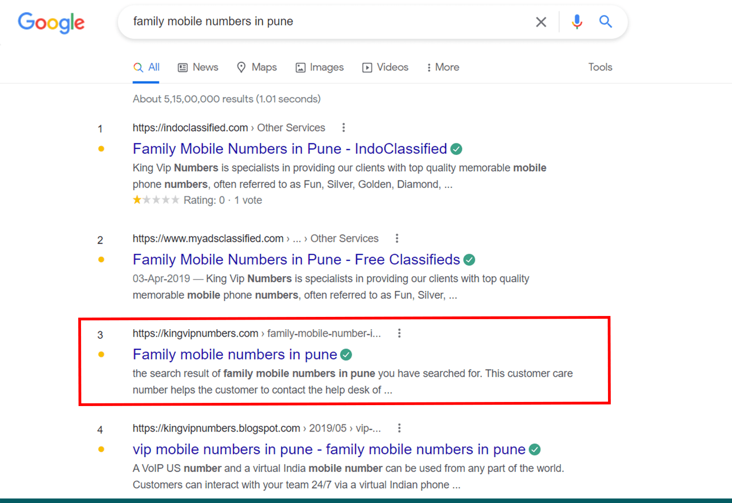
Task: Click the green verified badge beside IndoClassified
Action: coord(456,149)
